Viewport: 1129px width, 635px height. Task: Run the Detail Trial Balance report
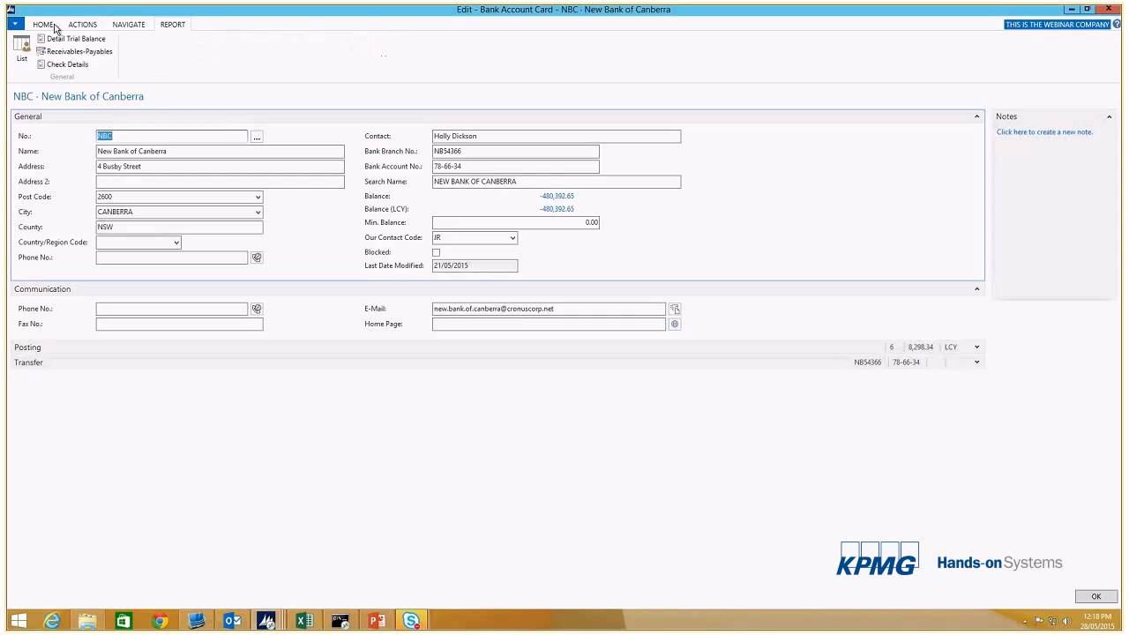click(71, 39)
